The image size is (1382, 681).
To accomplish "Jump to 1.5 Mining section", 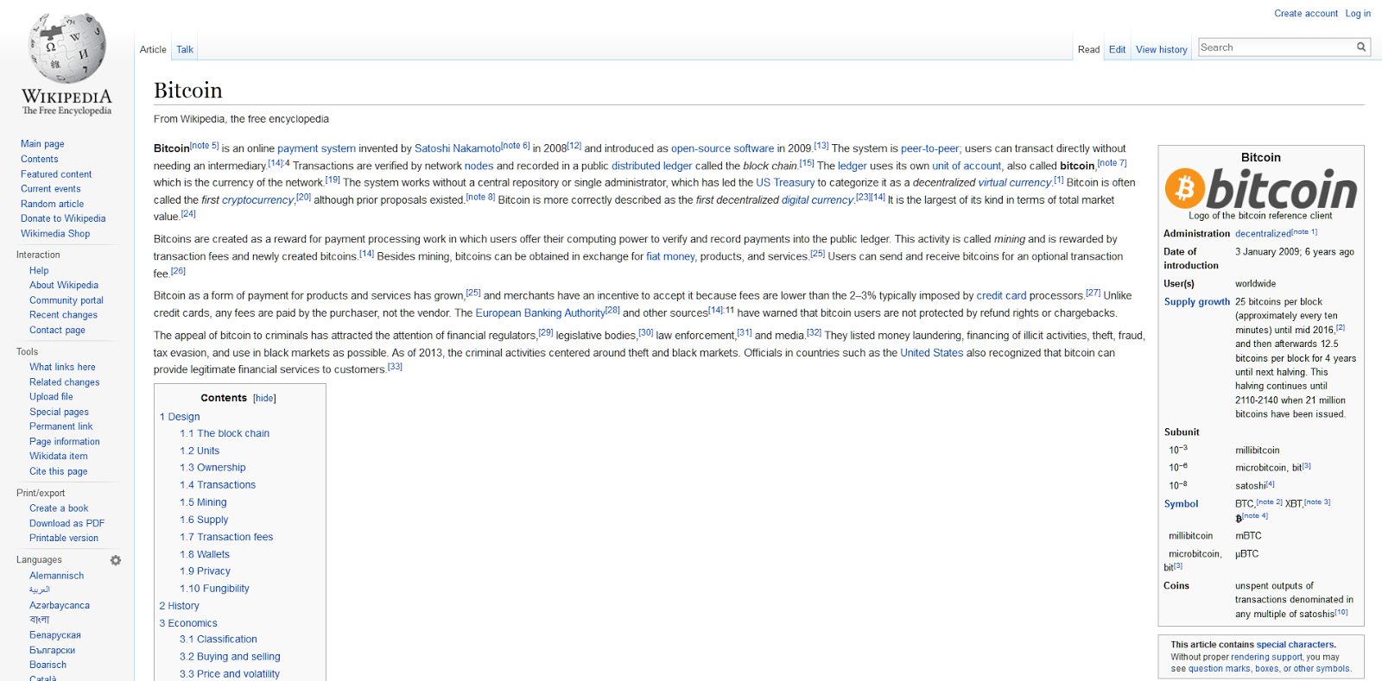I will pyautogui.click(x=203, y=503).
